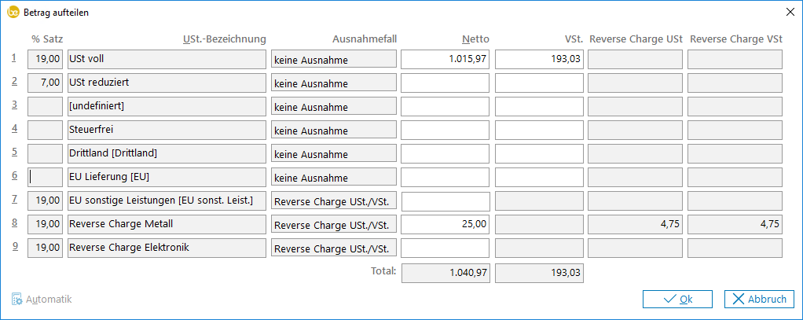
Task: Click Netto field containing 25,00
Action: pos(445,225)
